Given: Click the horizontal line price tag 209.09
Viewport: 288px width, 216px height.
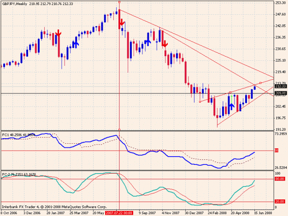Looking at the screenshot, I should (281, 93).
